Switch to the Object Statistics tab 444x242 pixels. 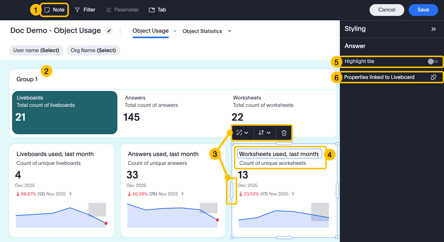tap(202, 31)
